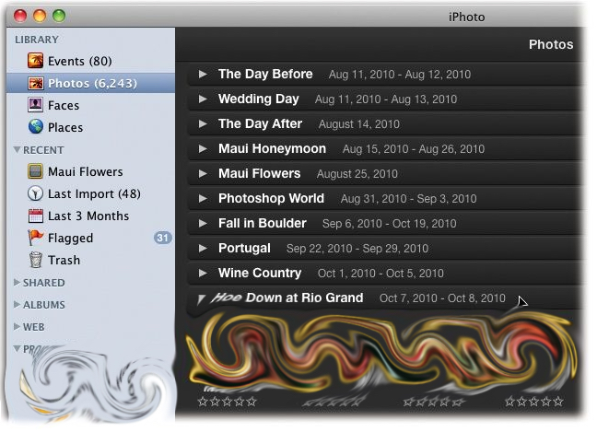This screenshot has height=432, width=597.
Task: Expand The Day Before event triangle
Action: click(x=203, y=74)
